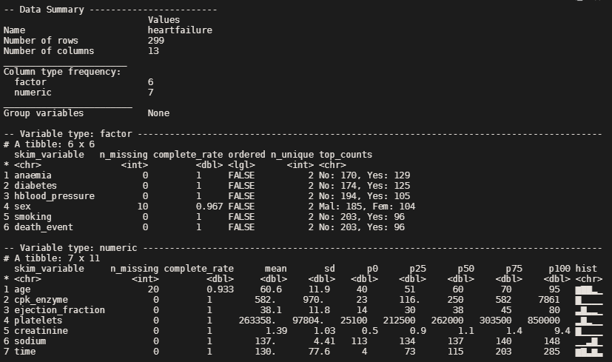
Task: Click the 'Variable type: factor' heading
Action: coord(75,134)
